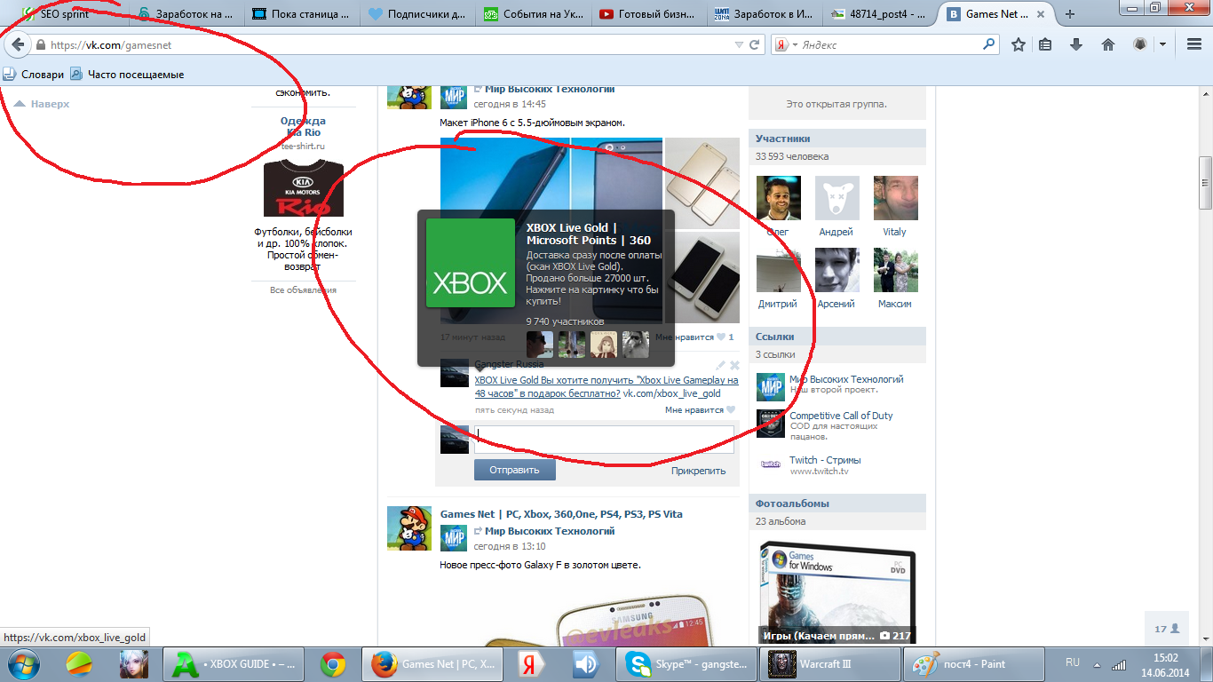Bookmark this page with the star icon

[1019, 44]
